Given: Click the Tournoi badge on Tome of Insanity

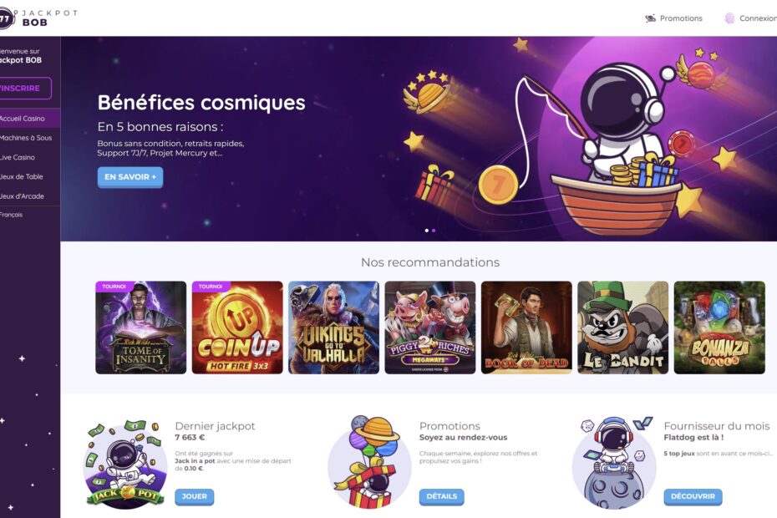Looking at the screenshot, I should point(114,287).
